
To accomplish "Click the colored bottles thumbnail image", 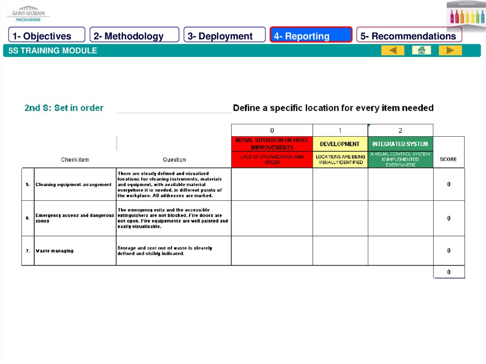I will (x=466, y=16).
